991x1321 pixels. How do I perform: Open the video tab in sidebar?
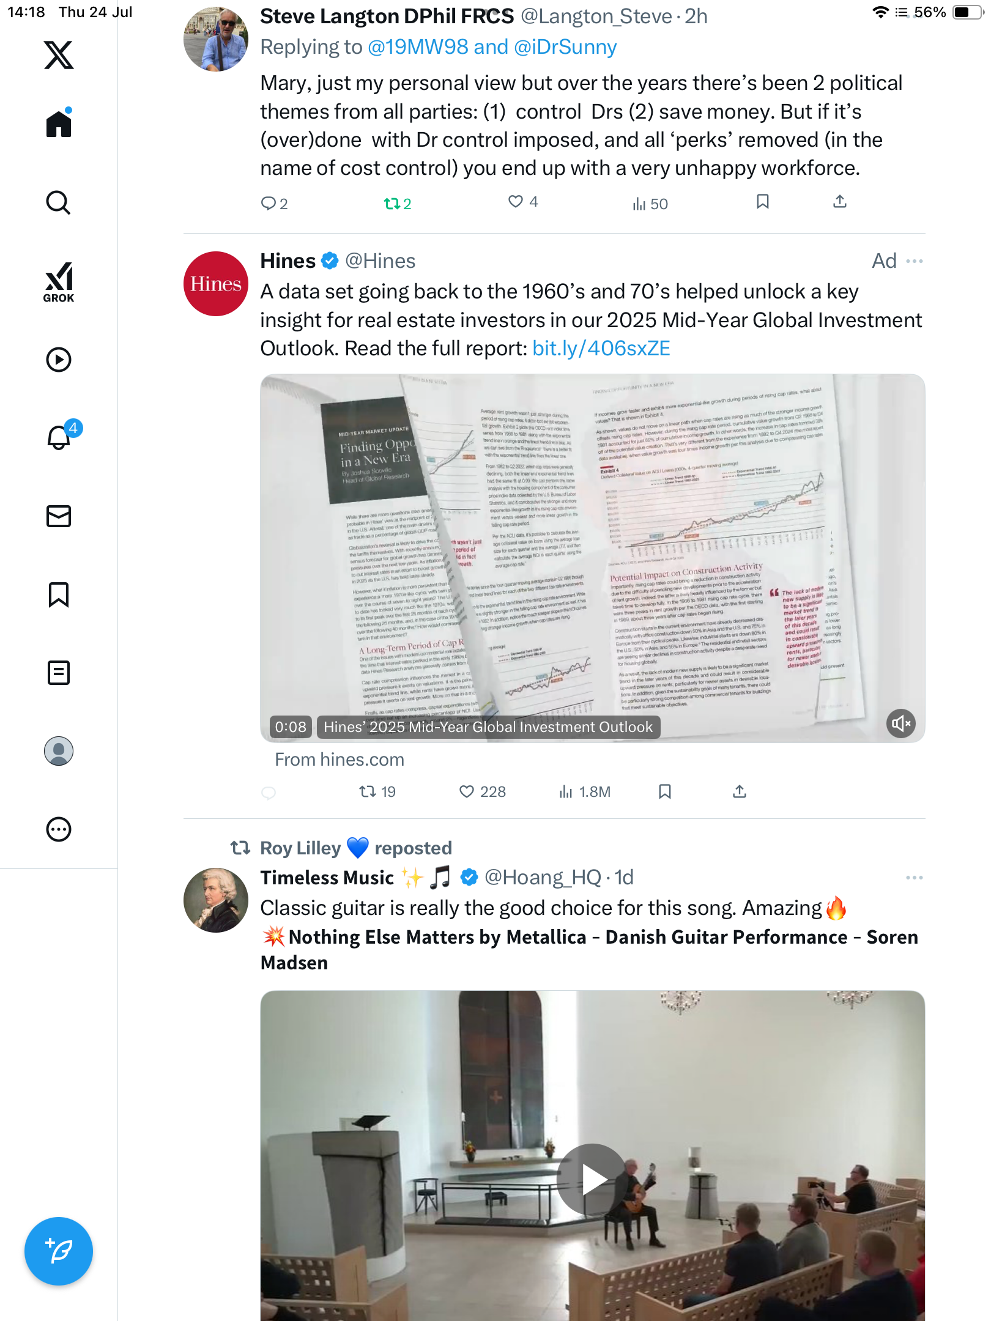click(59, 360)
